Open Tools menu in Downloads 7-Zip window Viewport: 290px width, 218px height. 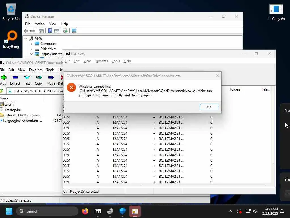[50, 70]
